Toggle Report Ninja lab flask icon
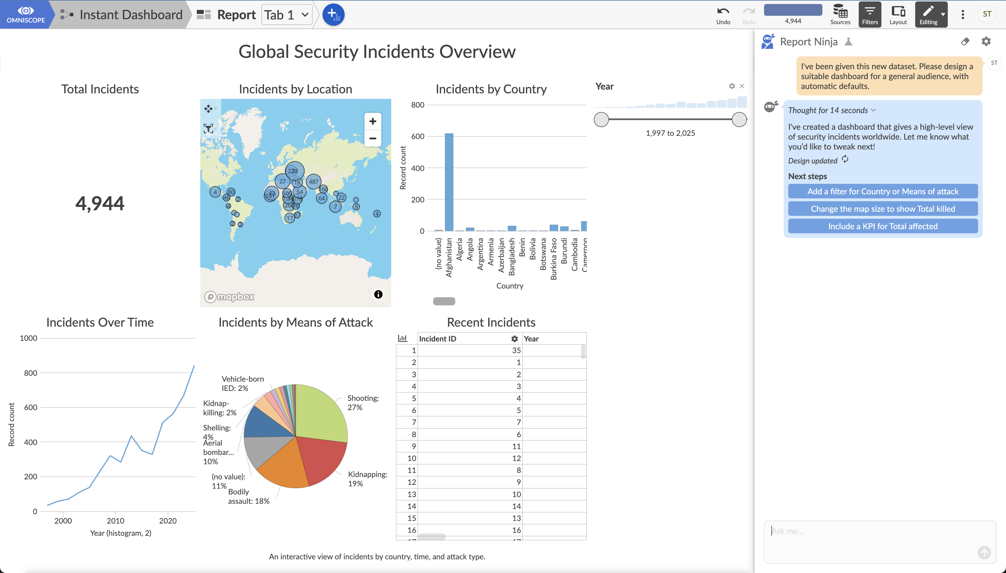Screen dimensions: 1006x573 coord(849,42)
